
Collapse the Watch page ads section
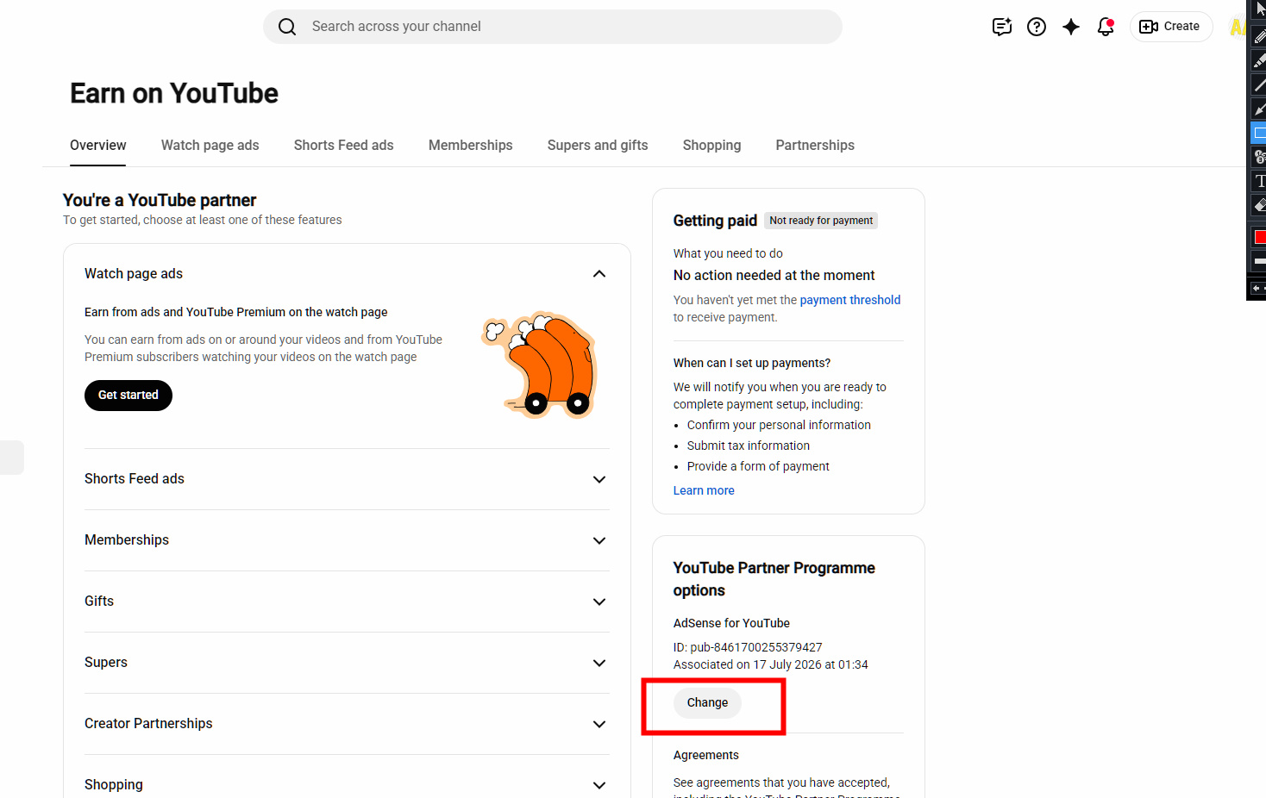pyautogui.click(x=599, y=274)
